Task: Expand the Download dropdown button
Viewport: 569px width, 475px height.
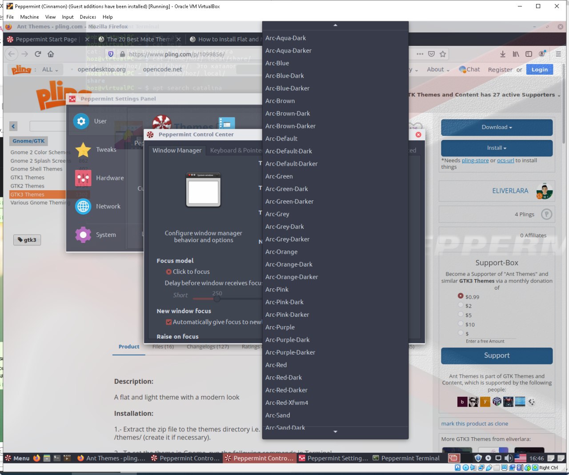Action: pos(497,127)
